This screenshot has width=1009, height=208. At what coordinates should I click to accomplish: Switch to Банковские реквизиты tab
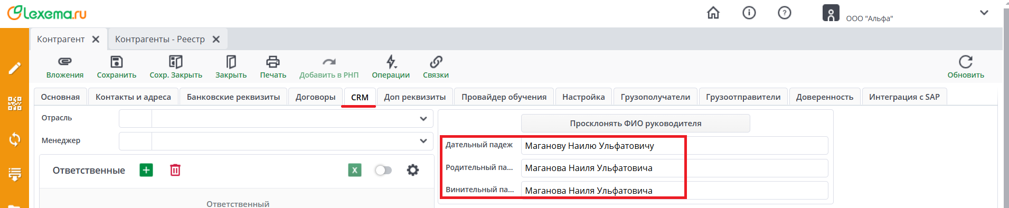pos(233,97)
